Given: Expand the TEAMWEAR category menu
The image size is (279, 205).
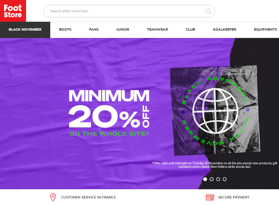Looking at the screenshot, I should (158, 30).
